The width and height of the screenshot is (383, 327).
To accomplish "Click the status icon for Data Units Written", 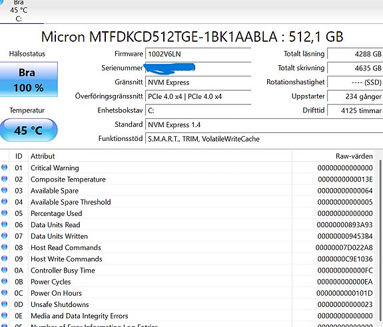I will [4, 236].
